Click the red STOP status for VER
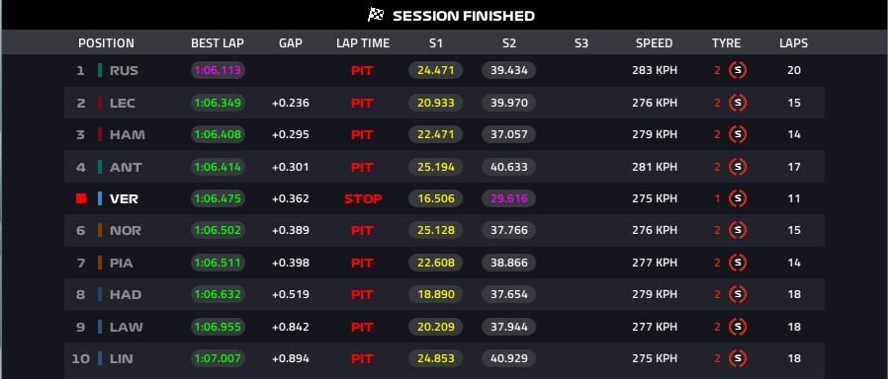The width and height of the screenshot is (888, 379). click(363, 198)
